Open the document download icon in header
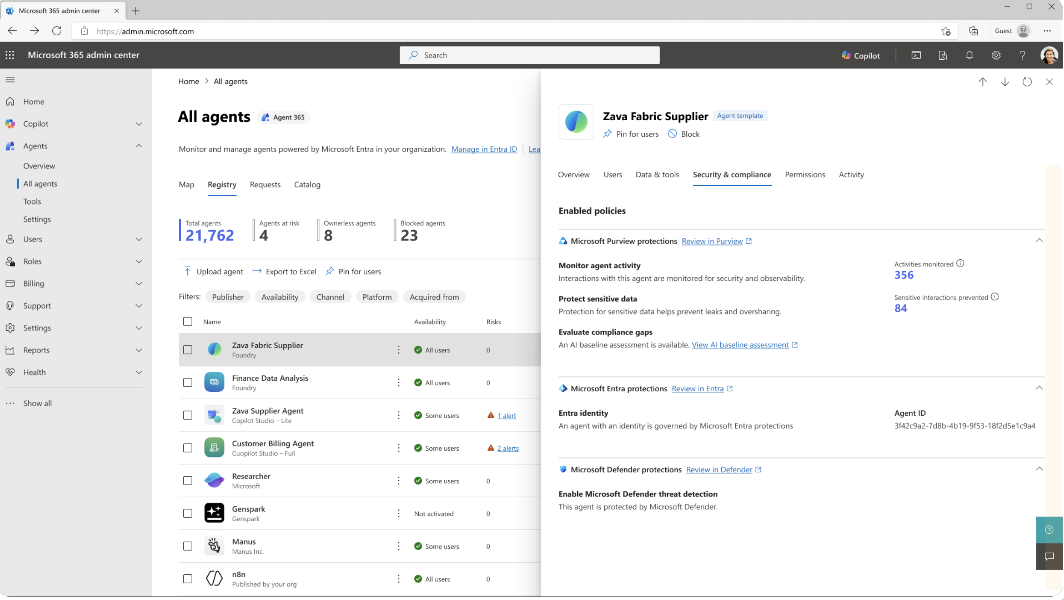 [x=943, y=55]
